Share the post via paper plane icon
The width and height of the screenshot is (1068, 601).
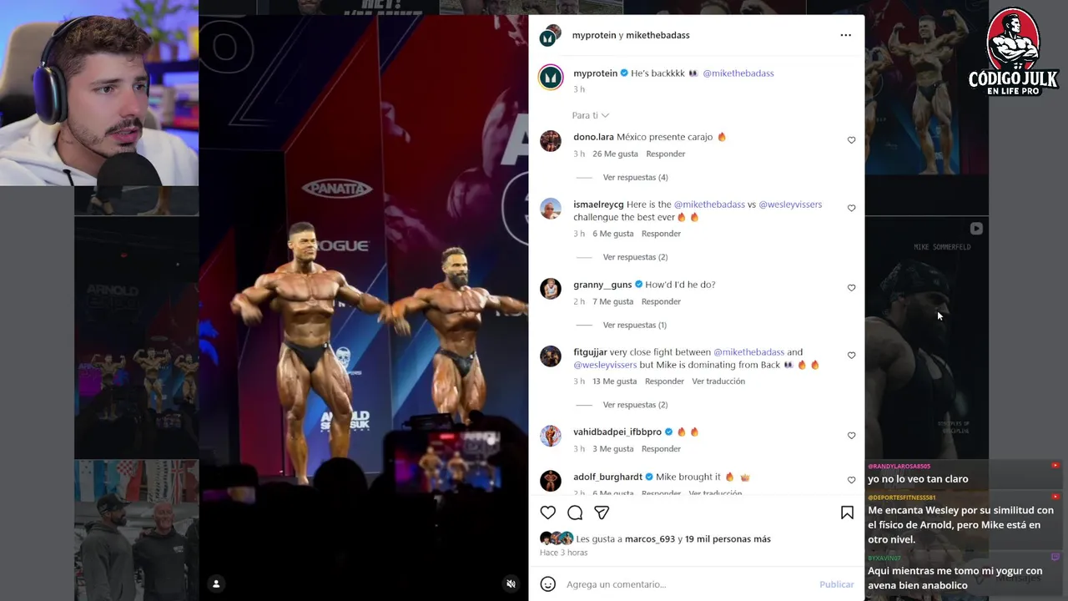tap(602, 513)
